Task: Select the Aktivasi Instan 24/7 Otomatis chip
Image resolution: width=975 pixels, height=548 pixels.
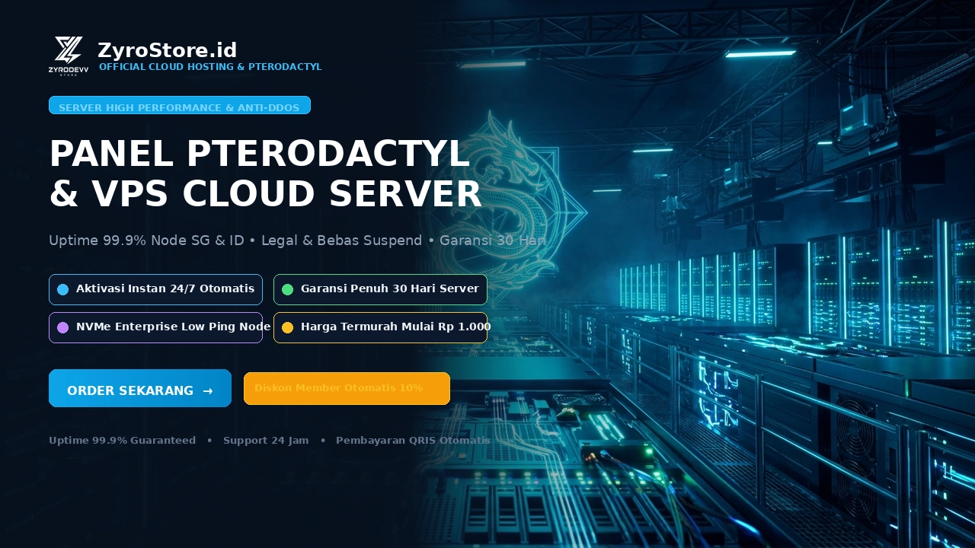Action: click(155, 289)
